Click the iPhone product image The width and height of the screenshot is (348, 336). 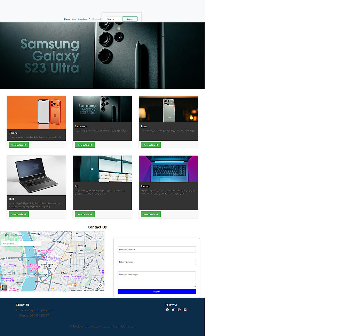[x=37, y=112]
